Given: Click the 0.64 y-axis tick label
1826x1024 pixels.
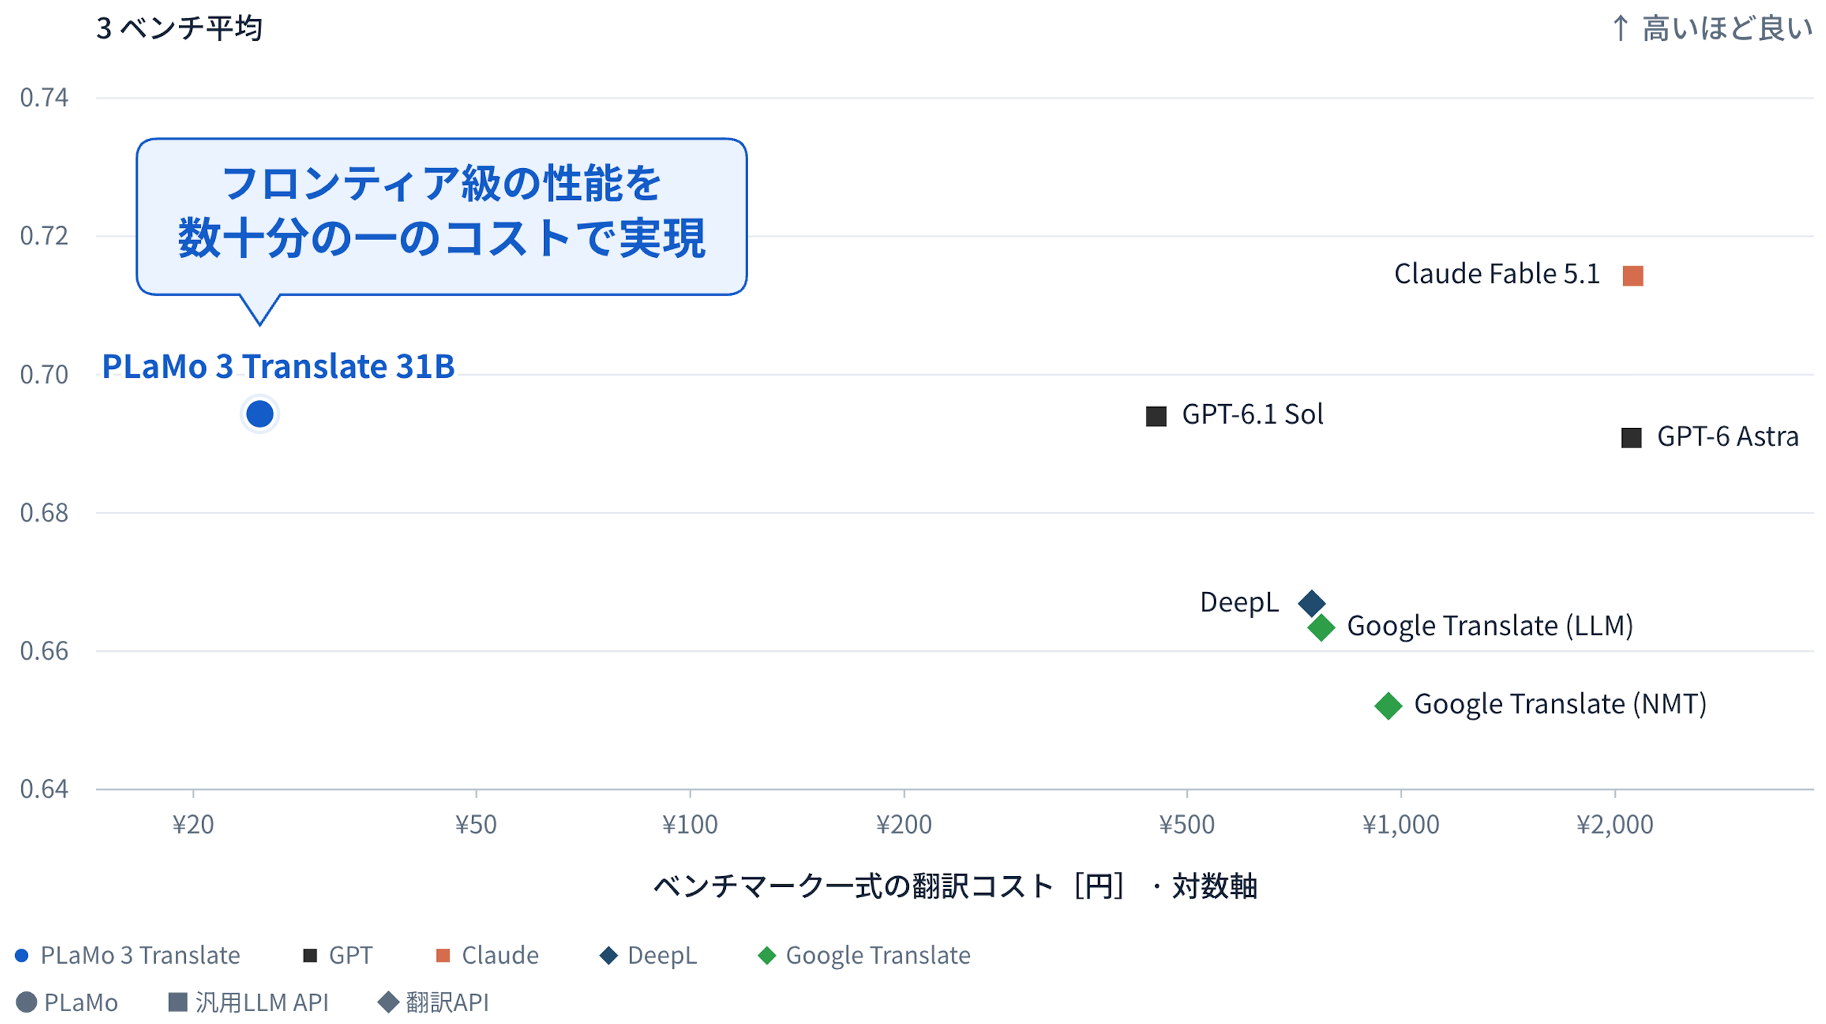Looking at the screenshot, I should click(x=44, y=789).
